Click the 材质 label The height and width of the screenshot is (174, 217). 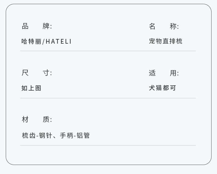click(37, 119)
